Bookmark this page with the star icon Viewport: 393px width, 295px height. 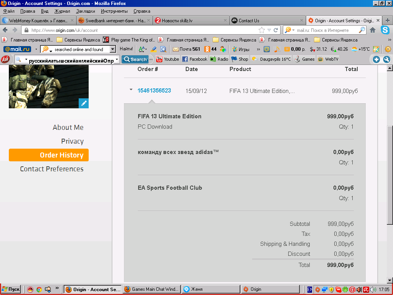(262, 30)
